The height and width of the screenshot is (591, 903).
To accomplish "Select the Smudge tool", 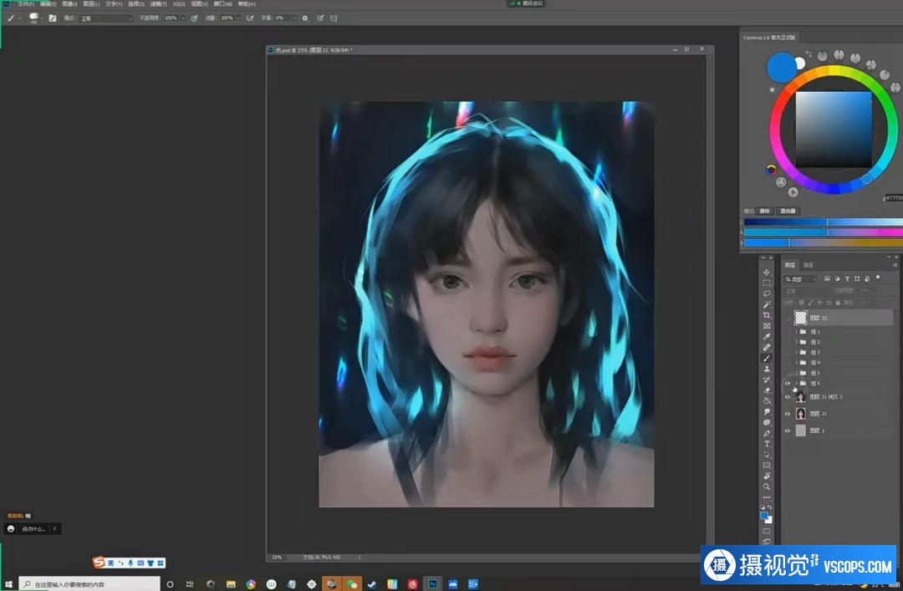I will click(767, 412).
